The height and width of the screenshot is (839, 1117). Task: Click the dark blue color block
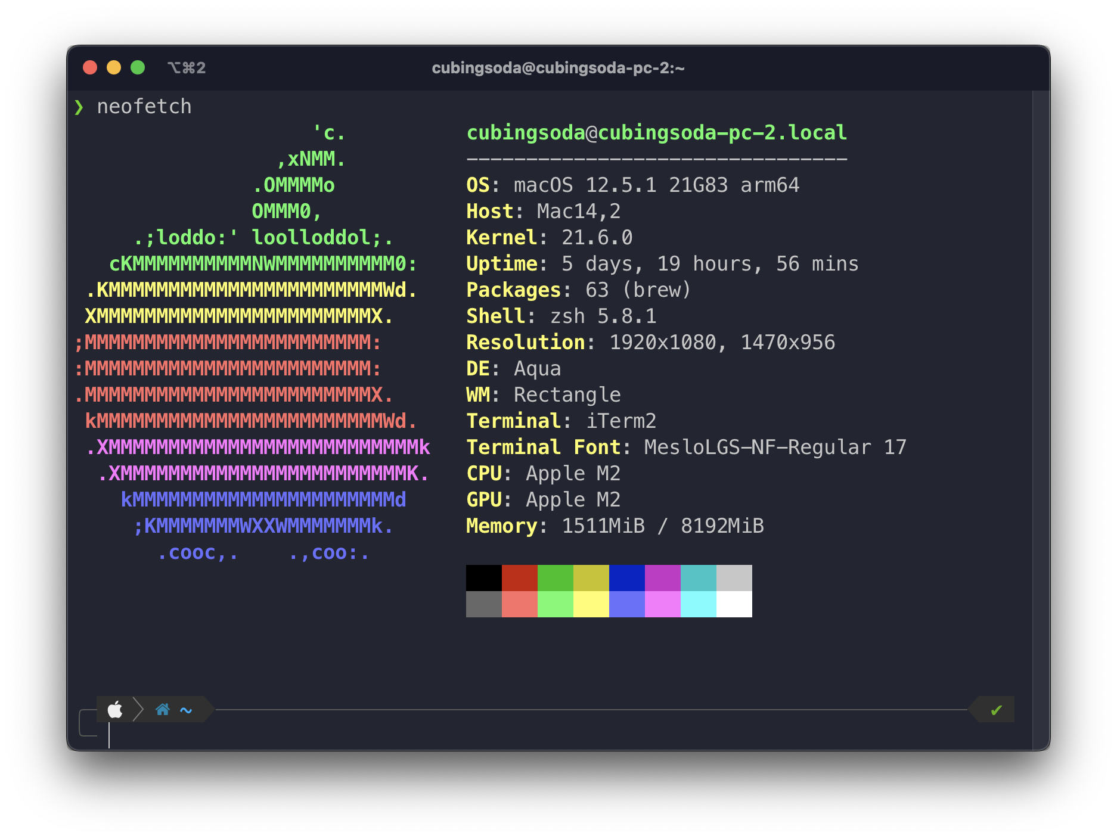[x=627, y=578]
